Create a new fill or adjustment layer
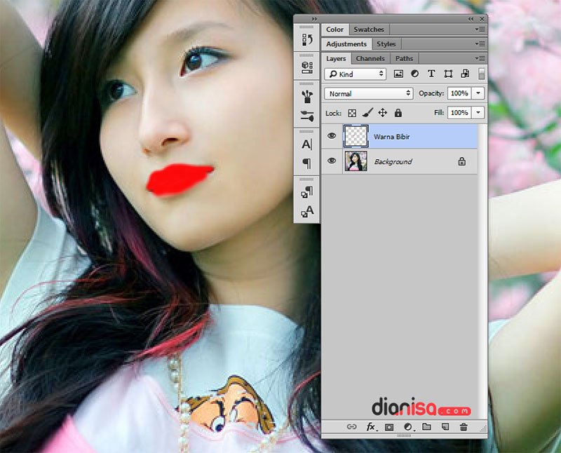The width and height of the screenshot is (561, 453). pos(407,426)
